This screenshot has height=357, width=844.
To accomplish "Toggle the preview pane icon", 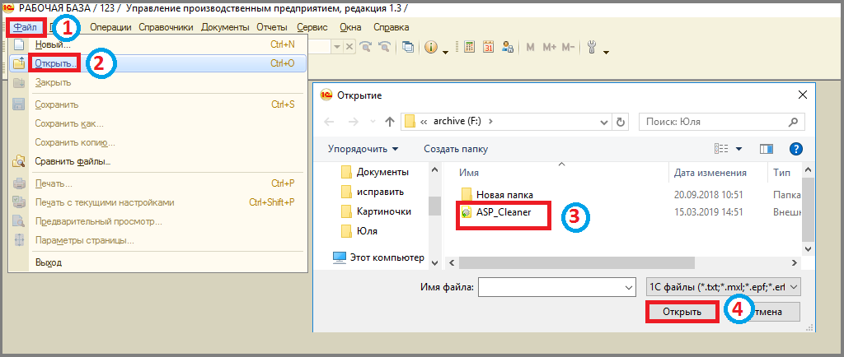I will [x=766, y=149].
